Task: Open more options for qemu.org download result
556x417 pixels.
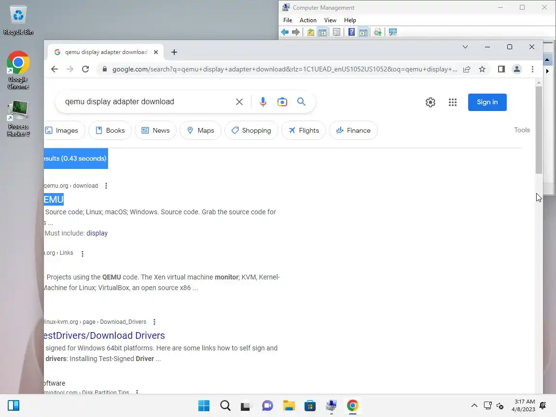Action: coord(106,186)
